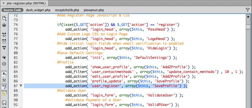Click the scrollbar up arrow

tap(248, 17)
